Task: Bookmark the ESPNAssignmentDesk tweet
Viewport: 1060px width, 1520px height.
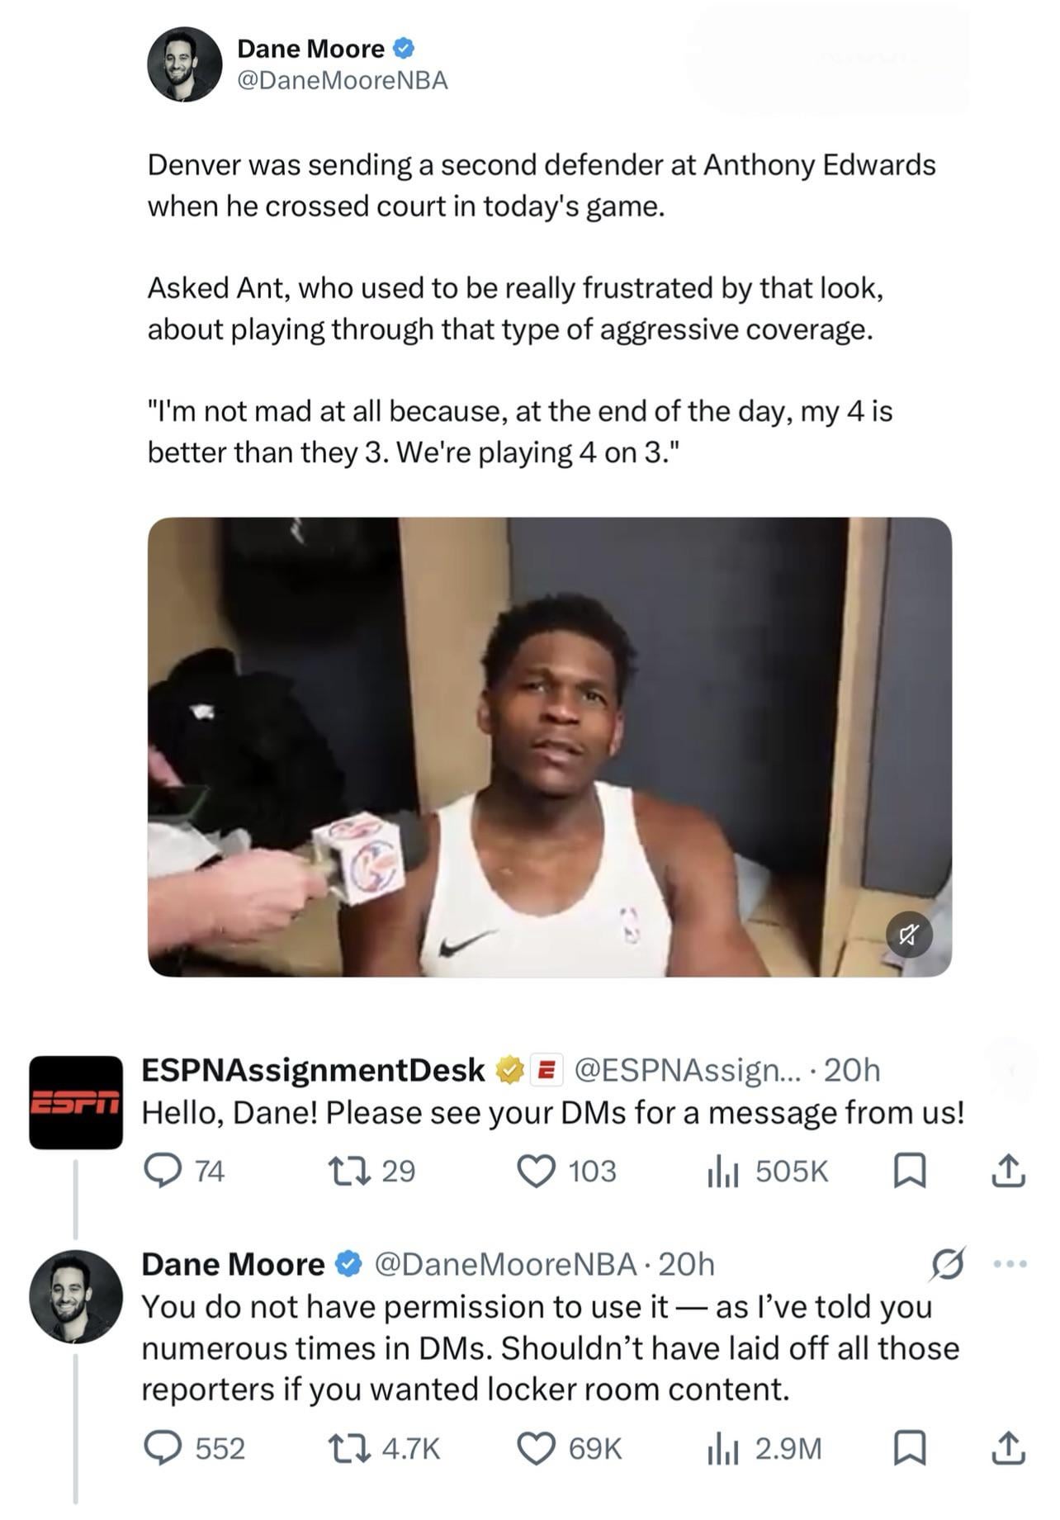Action: coord(909,1170)
